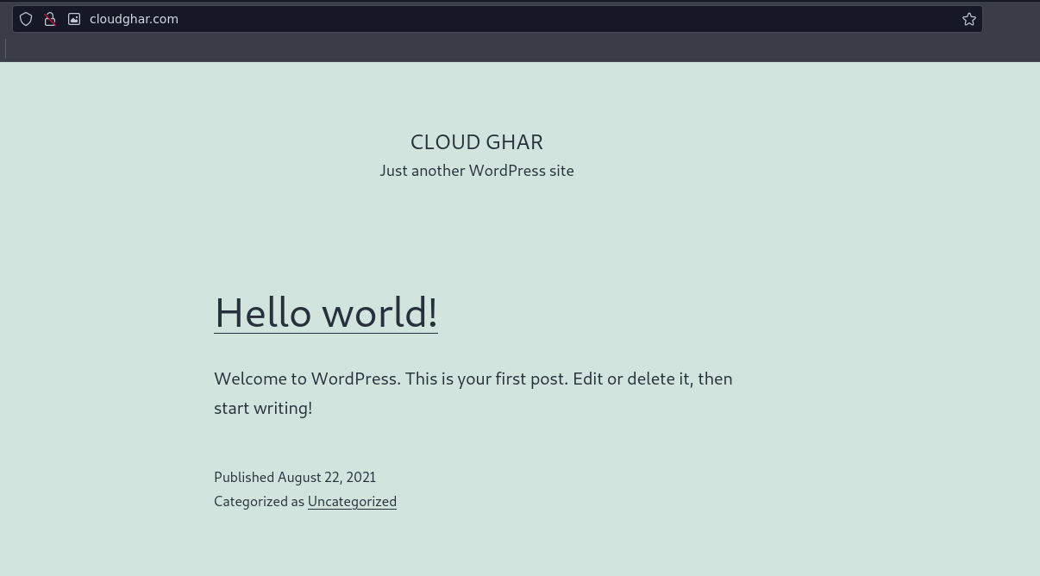The width and height of the screenshot is (1040, 576).
Task: Click the 'Categorized as' label
Action: [x=259, y=501]
